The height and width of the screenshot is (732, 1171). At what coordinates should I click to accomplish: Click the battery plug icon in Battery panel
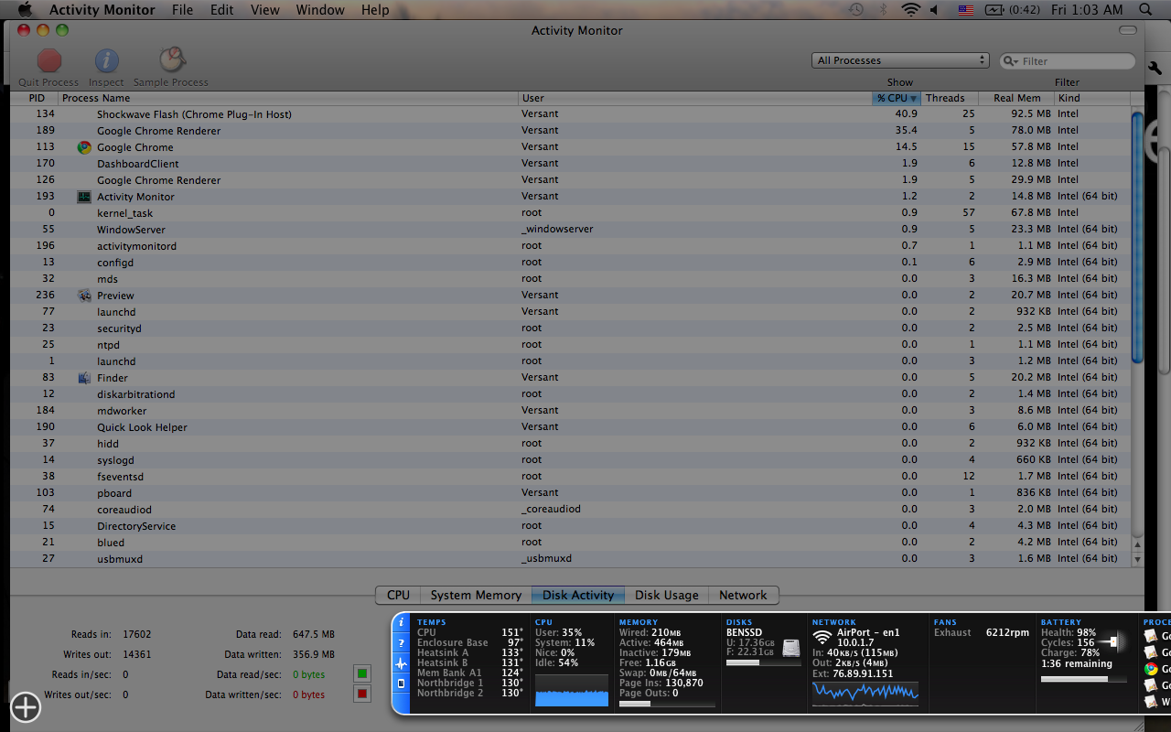point(1113,642)
